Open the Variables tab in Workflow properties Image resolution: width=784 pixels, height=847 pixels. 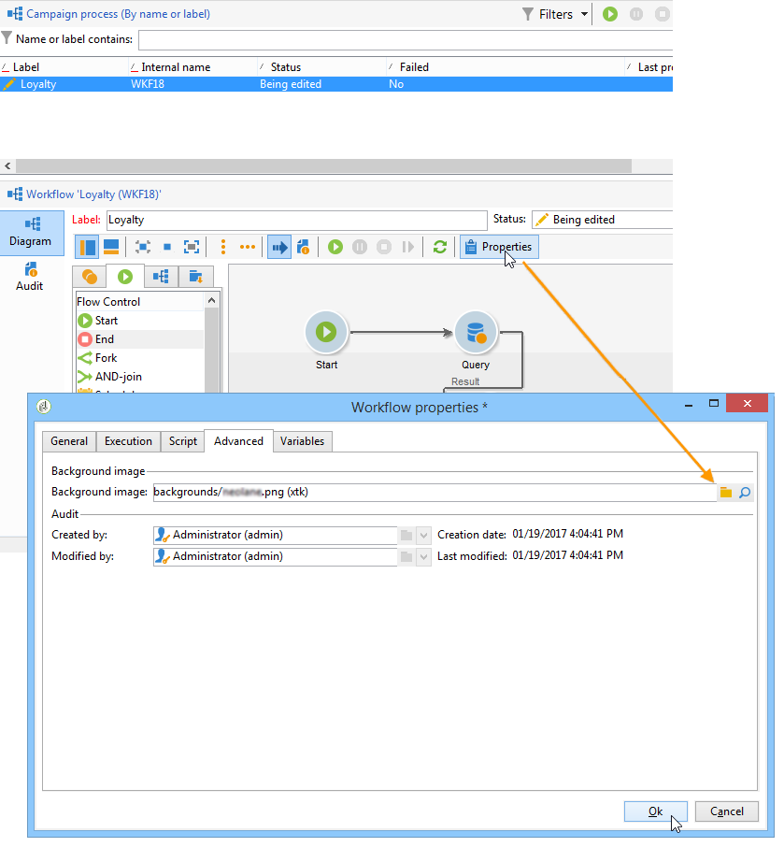[303, 441]
